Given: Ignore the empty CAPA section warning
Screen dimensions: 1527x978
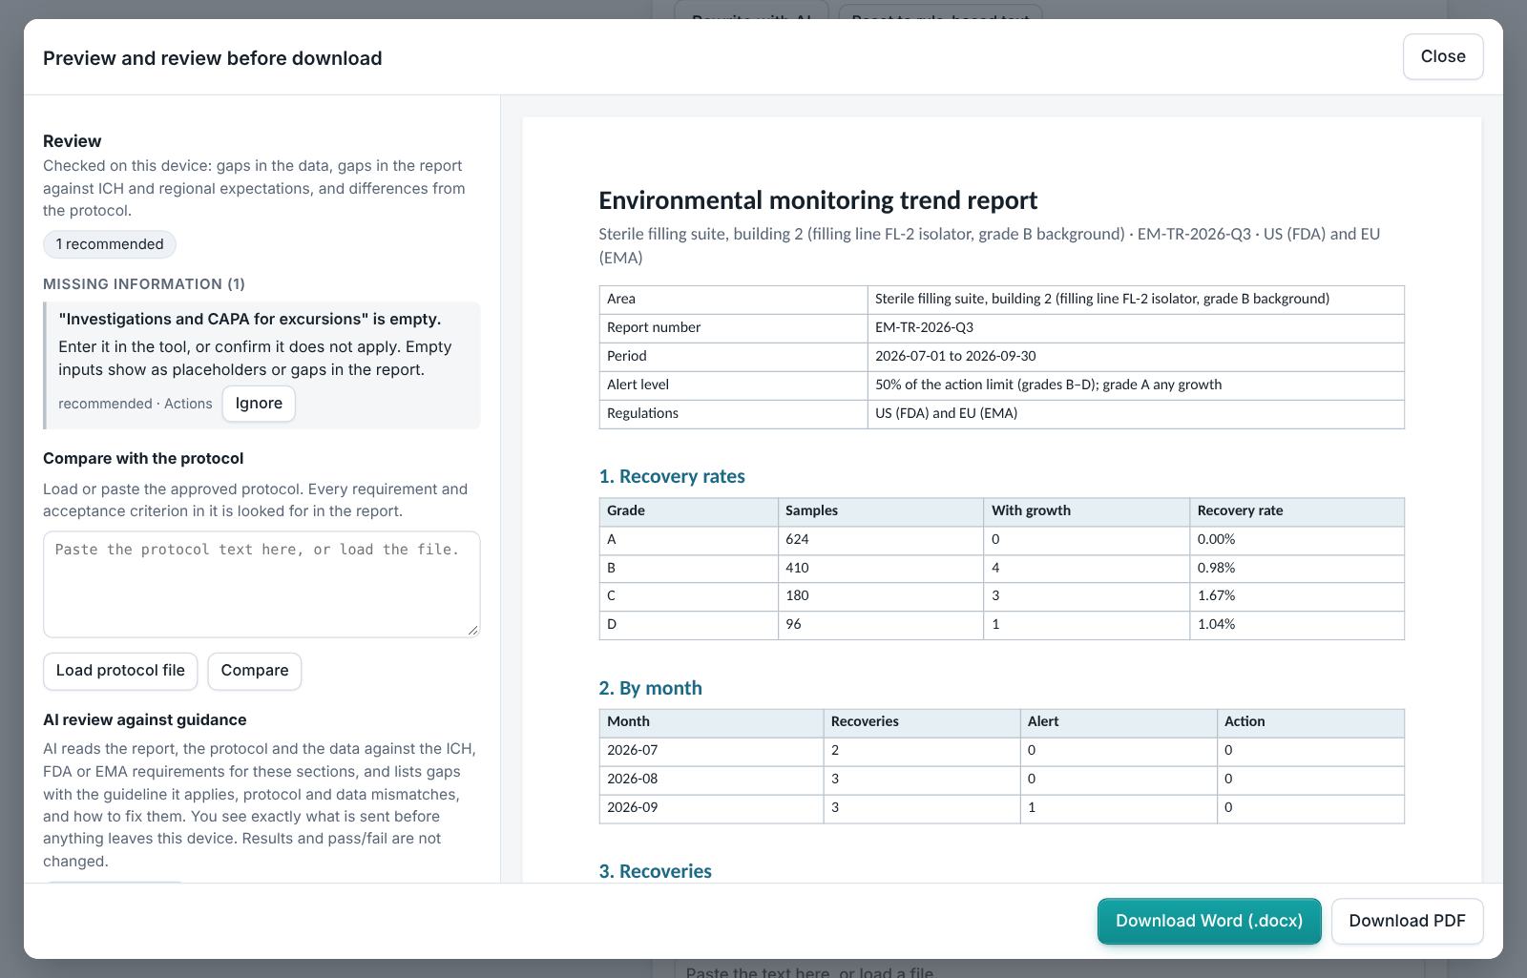Looking at the screenshot, I should point(259,404).
